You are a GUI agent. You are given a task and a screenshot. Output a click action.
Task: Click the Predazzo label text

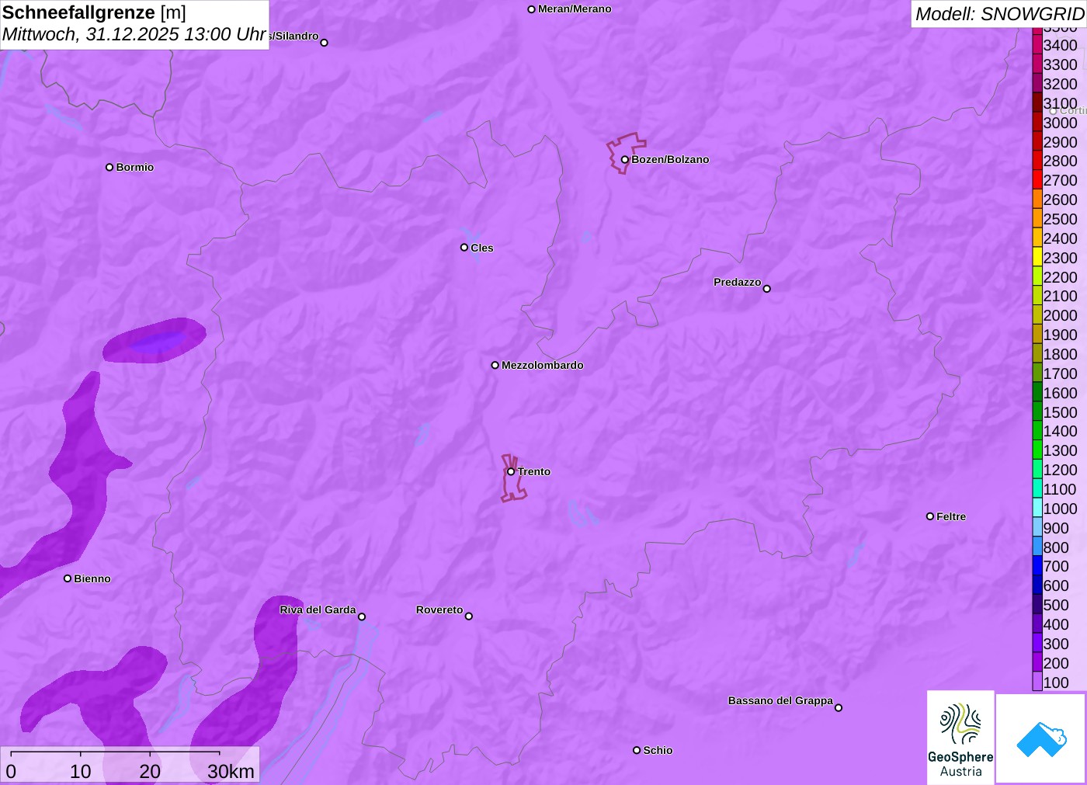738,282
